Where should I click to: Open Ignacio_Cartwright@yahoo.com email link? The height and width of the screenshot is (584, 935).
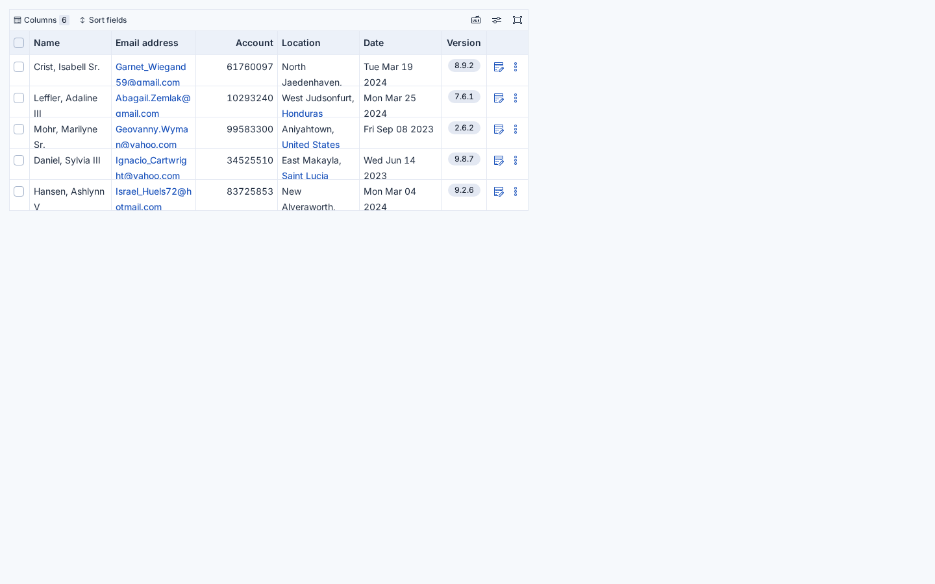[x=151, y=167]
